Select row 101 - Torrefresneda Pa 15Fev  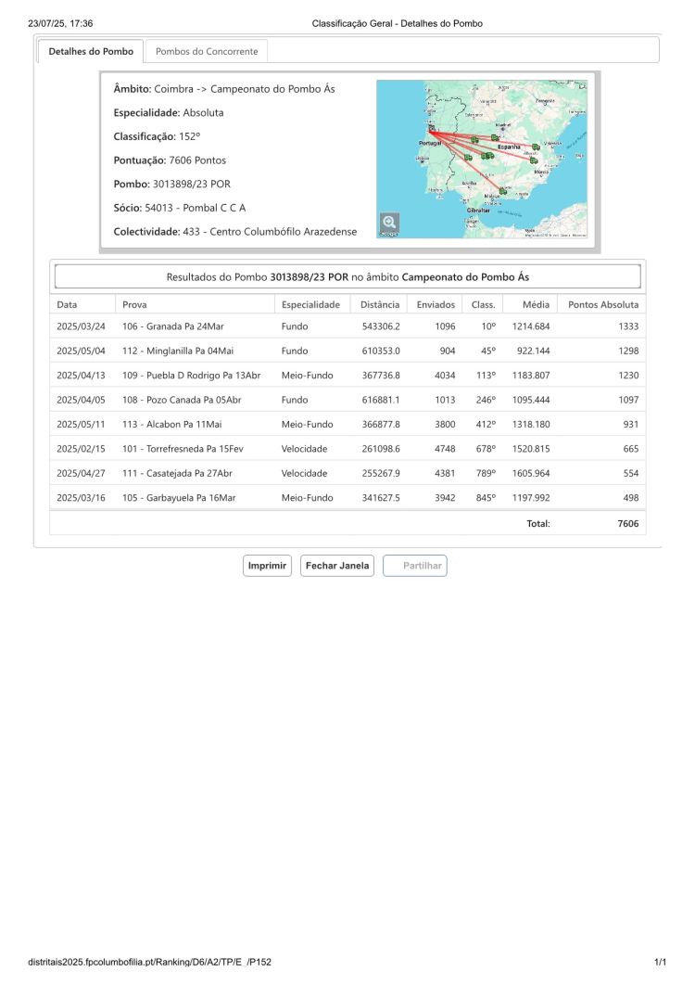[x=347, y=449]
